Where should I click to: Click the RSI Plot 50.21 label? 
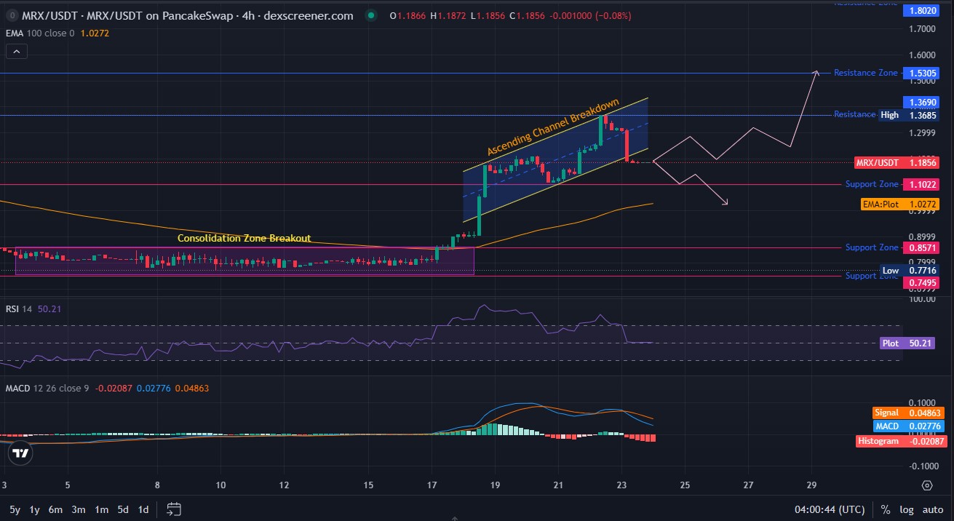click(x=909, y=343)
